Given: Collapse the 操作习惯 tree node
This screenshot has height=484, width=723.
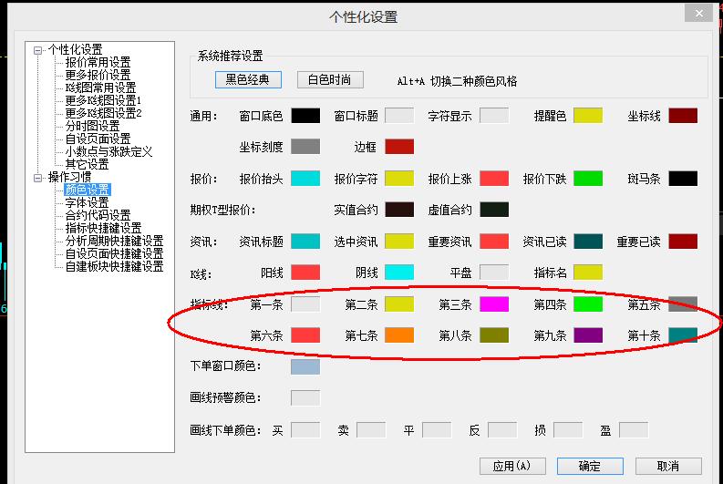Looking at the screenshot, I should pyautogui.click(x=38, y=178).
